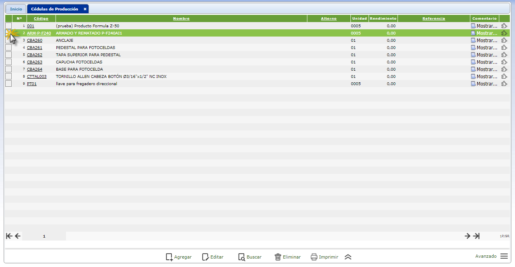Show comment for BASE PARA FOTOCELDA row

[484, 69]
